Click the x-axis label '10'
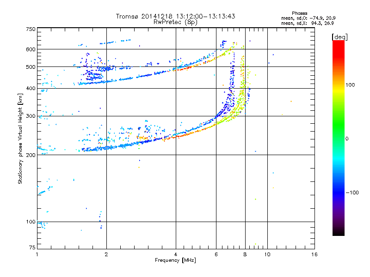 click(267, 254)
